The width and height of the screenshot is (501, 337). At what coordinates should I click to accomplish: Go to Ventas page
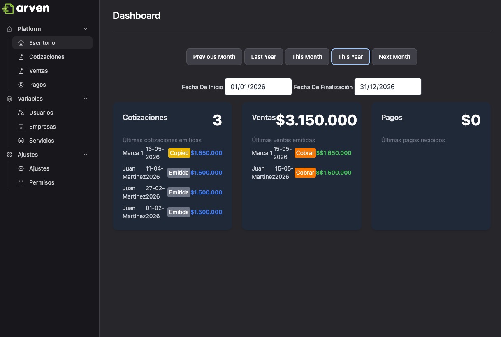[x=52, y=71]
